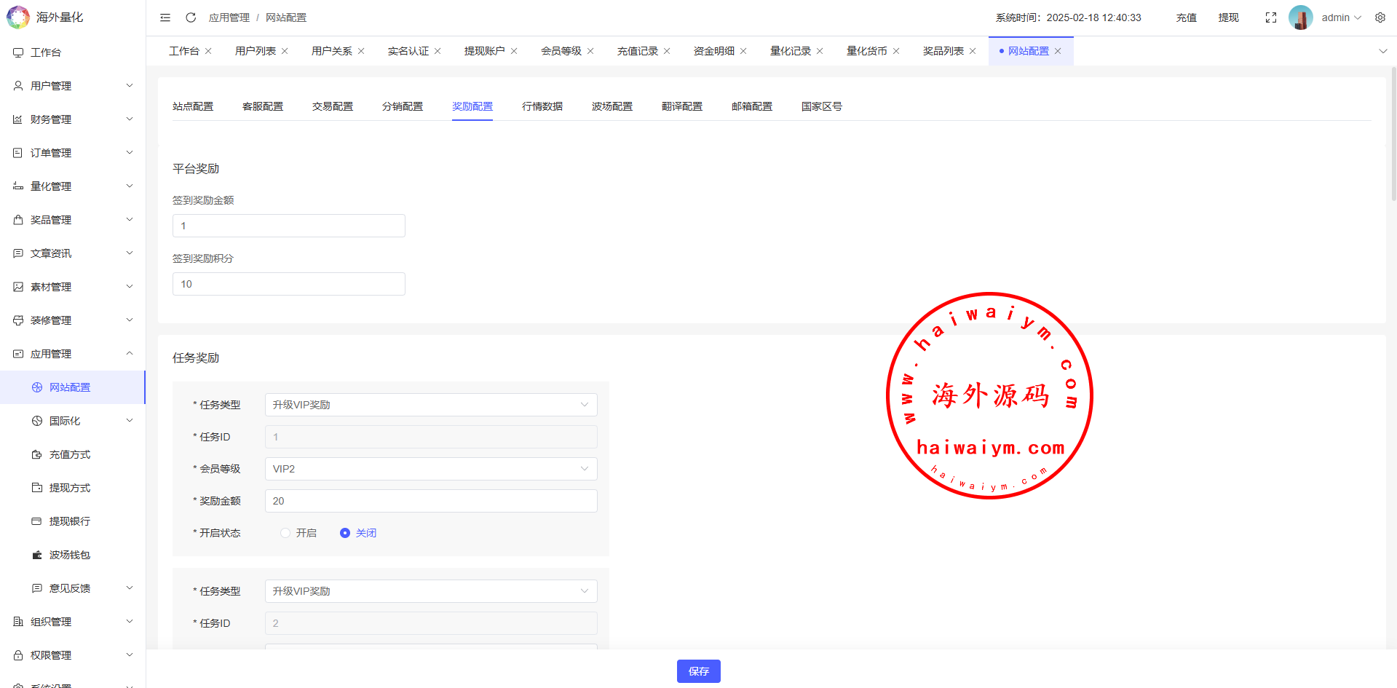Open 工作台 from the sidebar
The height and width of the screenshot is (688, 1397).
click(x=46, y=52)
